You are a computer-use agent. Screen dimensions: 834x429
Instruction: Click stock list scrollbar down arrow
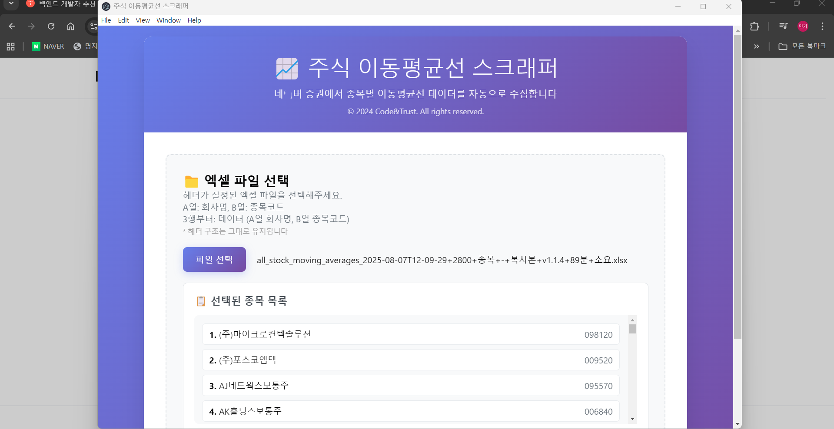pyautogui.click(x=632, y=419)
